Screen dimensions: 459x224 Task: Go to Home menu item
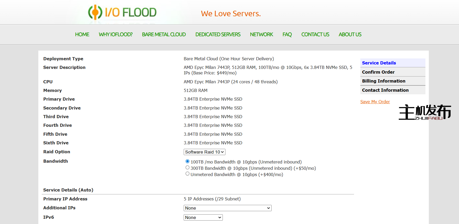click(82, 35)
